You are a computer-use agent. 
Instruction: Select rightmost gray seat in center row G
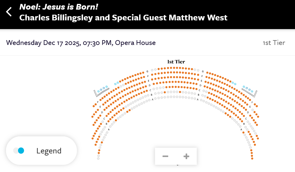coord(198,70)
